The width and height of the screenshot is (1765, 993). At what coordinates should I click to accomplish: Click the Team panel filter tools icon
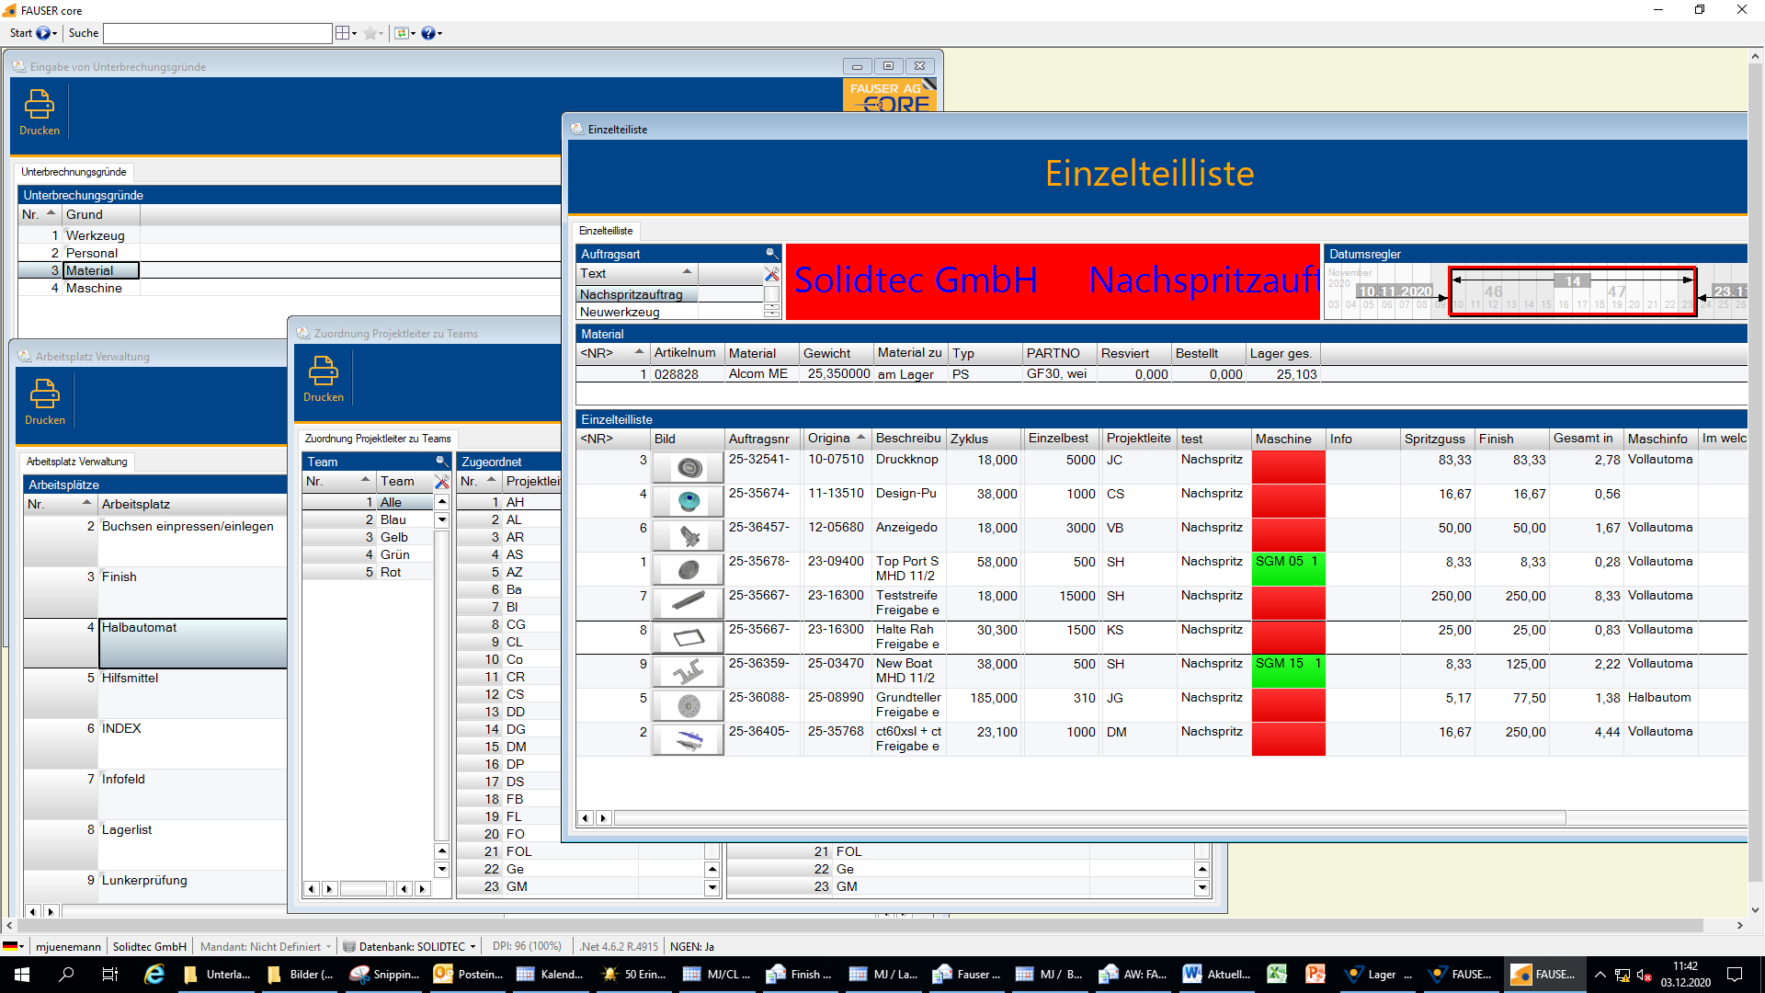[441, 481]
